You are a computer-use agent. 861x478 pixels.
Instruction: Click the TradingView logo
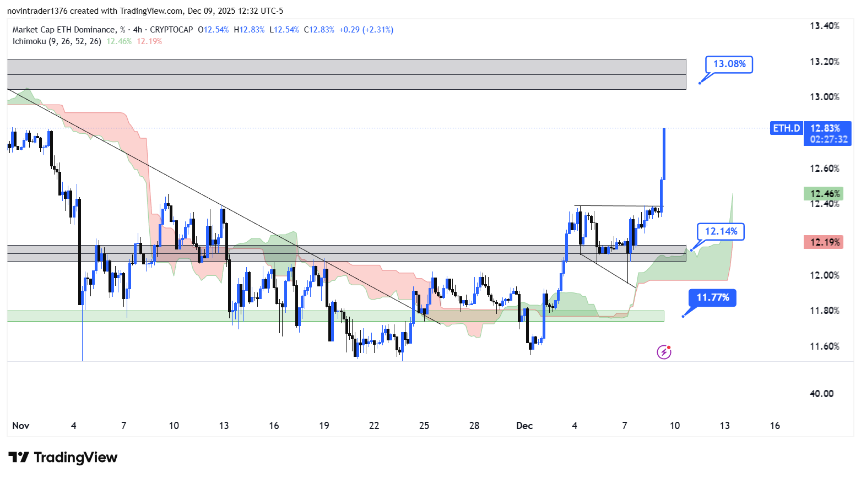tap(63, 458)
